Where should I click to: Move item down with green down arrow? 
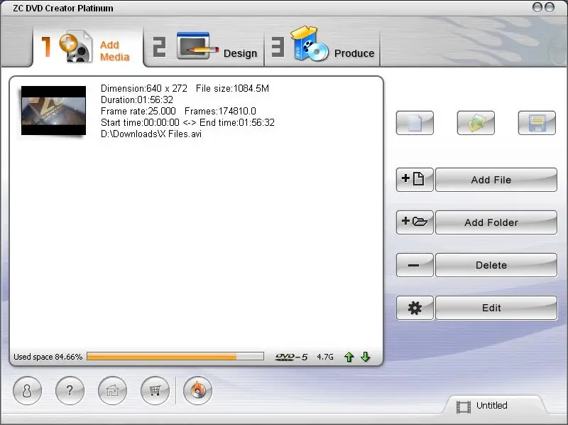coord(366,357)
